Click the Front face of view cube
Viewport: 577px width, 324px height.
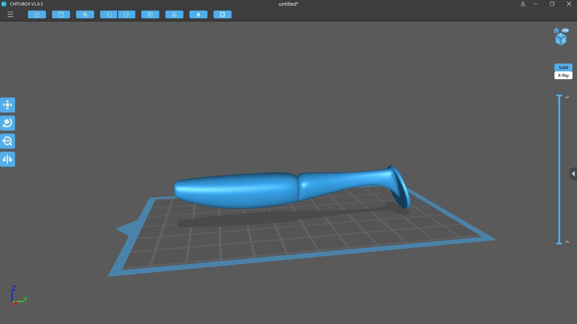(x=564, y=40)
